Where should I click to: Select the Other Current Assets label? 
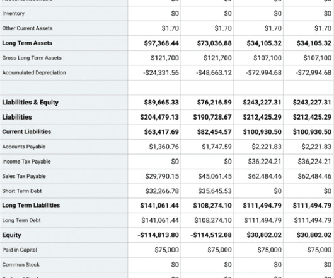tap(27, 28)
